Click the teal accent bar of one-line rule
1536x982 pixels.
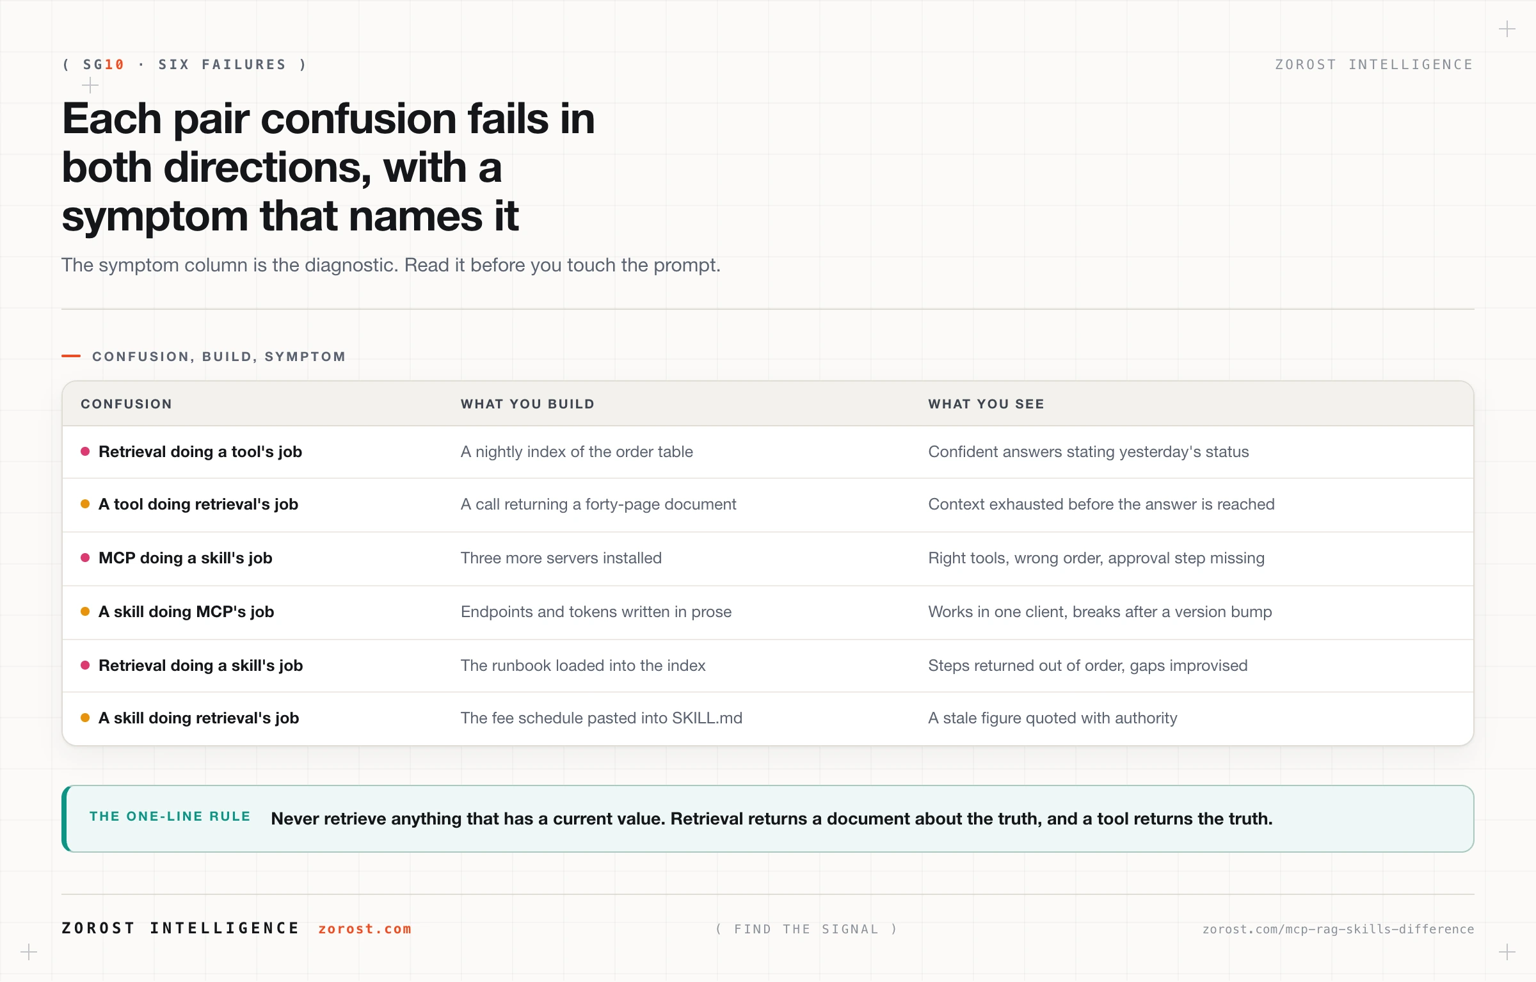[x=65, y=819]
